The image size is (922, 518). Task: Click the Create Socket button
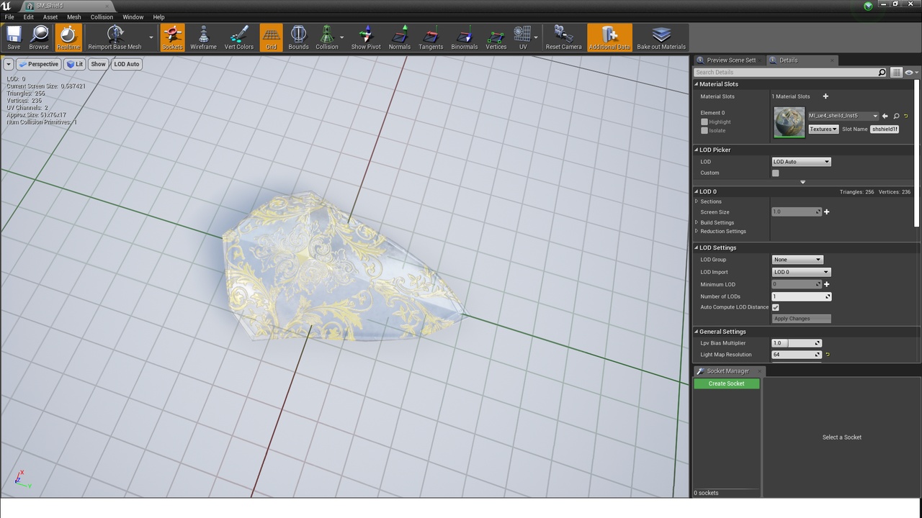point(726,383)
